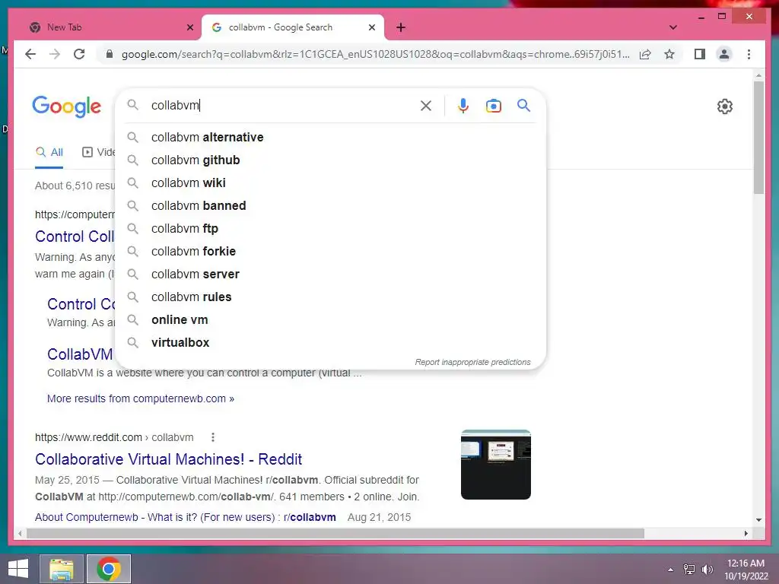This screenshot has width=779, height=584.
Task: Choose suggestion collabvm forkie
Action: pyautogui.click(x=330, y=251)
